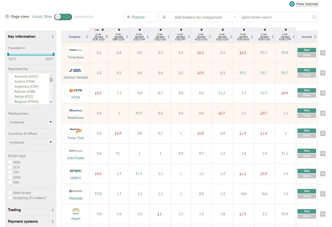
Task: Click the page view list icon
Action: 8,17
